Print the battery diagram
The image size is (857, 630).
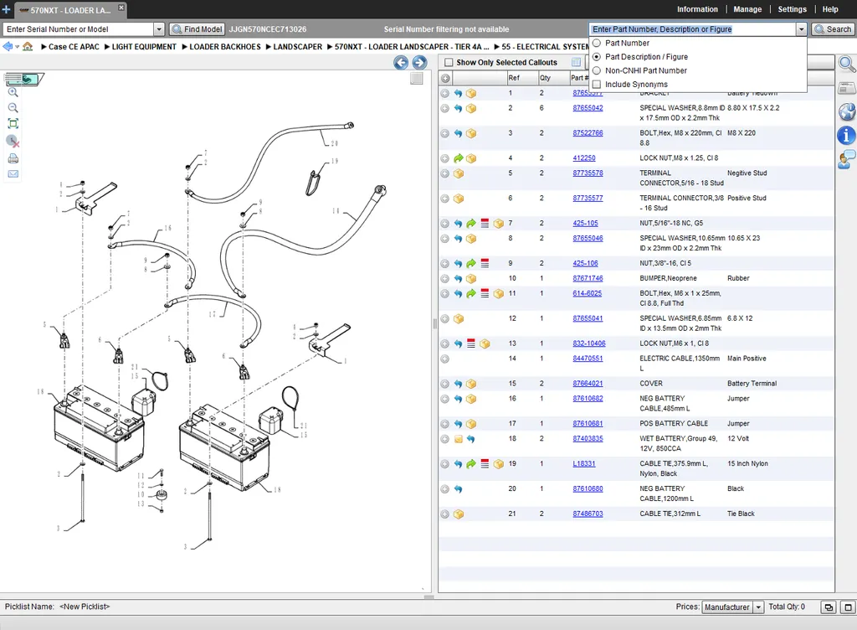pos(13,158)
